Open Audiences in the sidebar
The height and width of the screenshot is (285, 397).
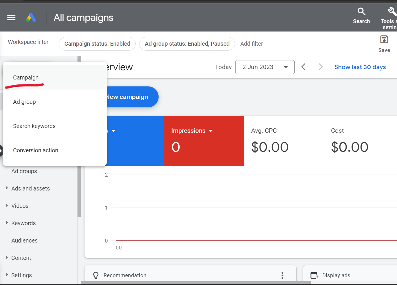click(25, 240)
